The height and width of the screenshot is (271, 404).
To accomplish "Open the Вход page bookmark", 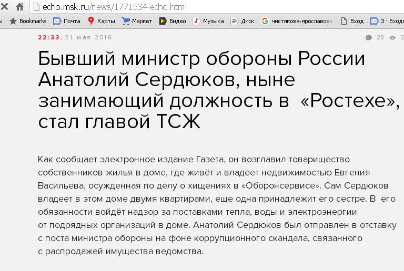I will tap(352, 21).
